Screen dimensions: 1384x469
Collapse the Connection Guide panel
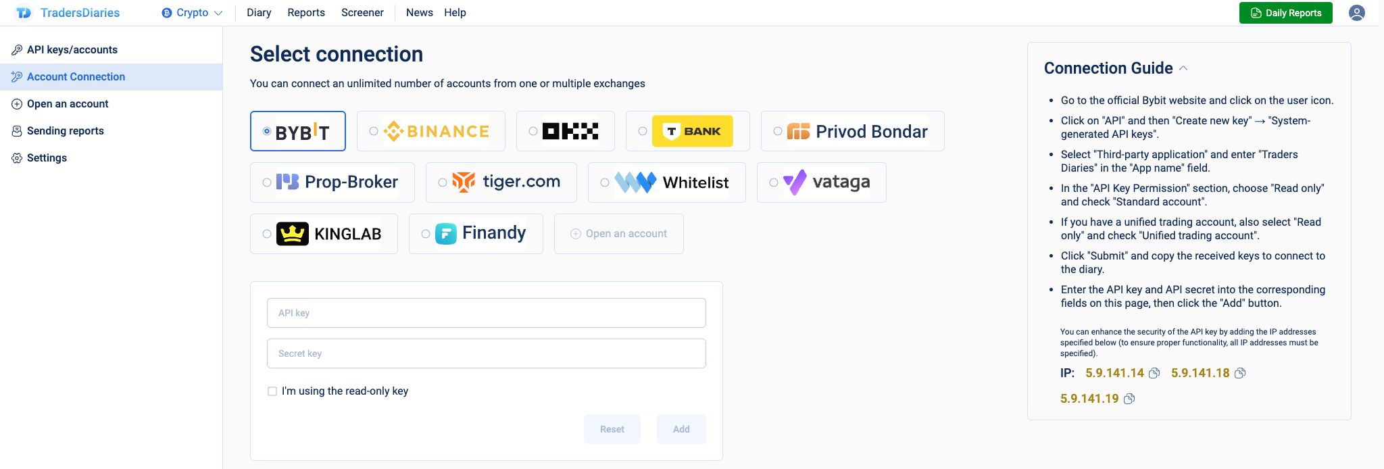(x=1183, y=67)
